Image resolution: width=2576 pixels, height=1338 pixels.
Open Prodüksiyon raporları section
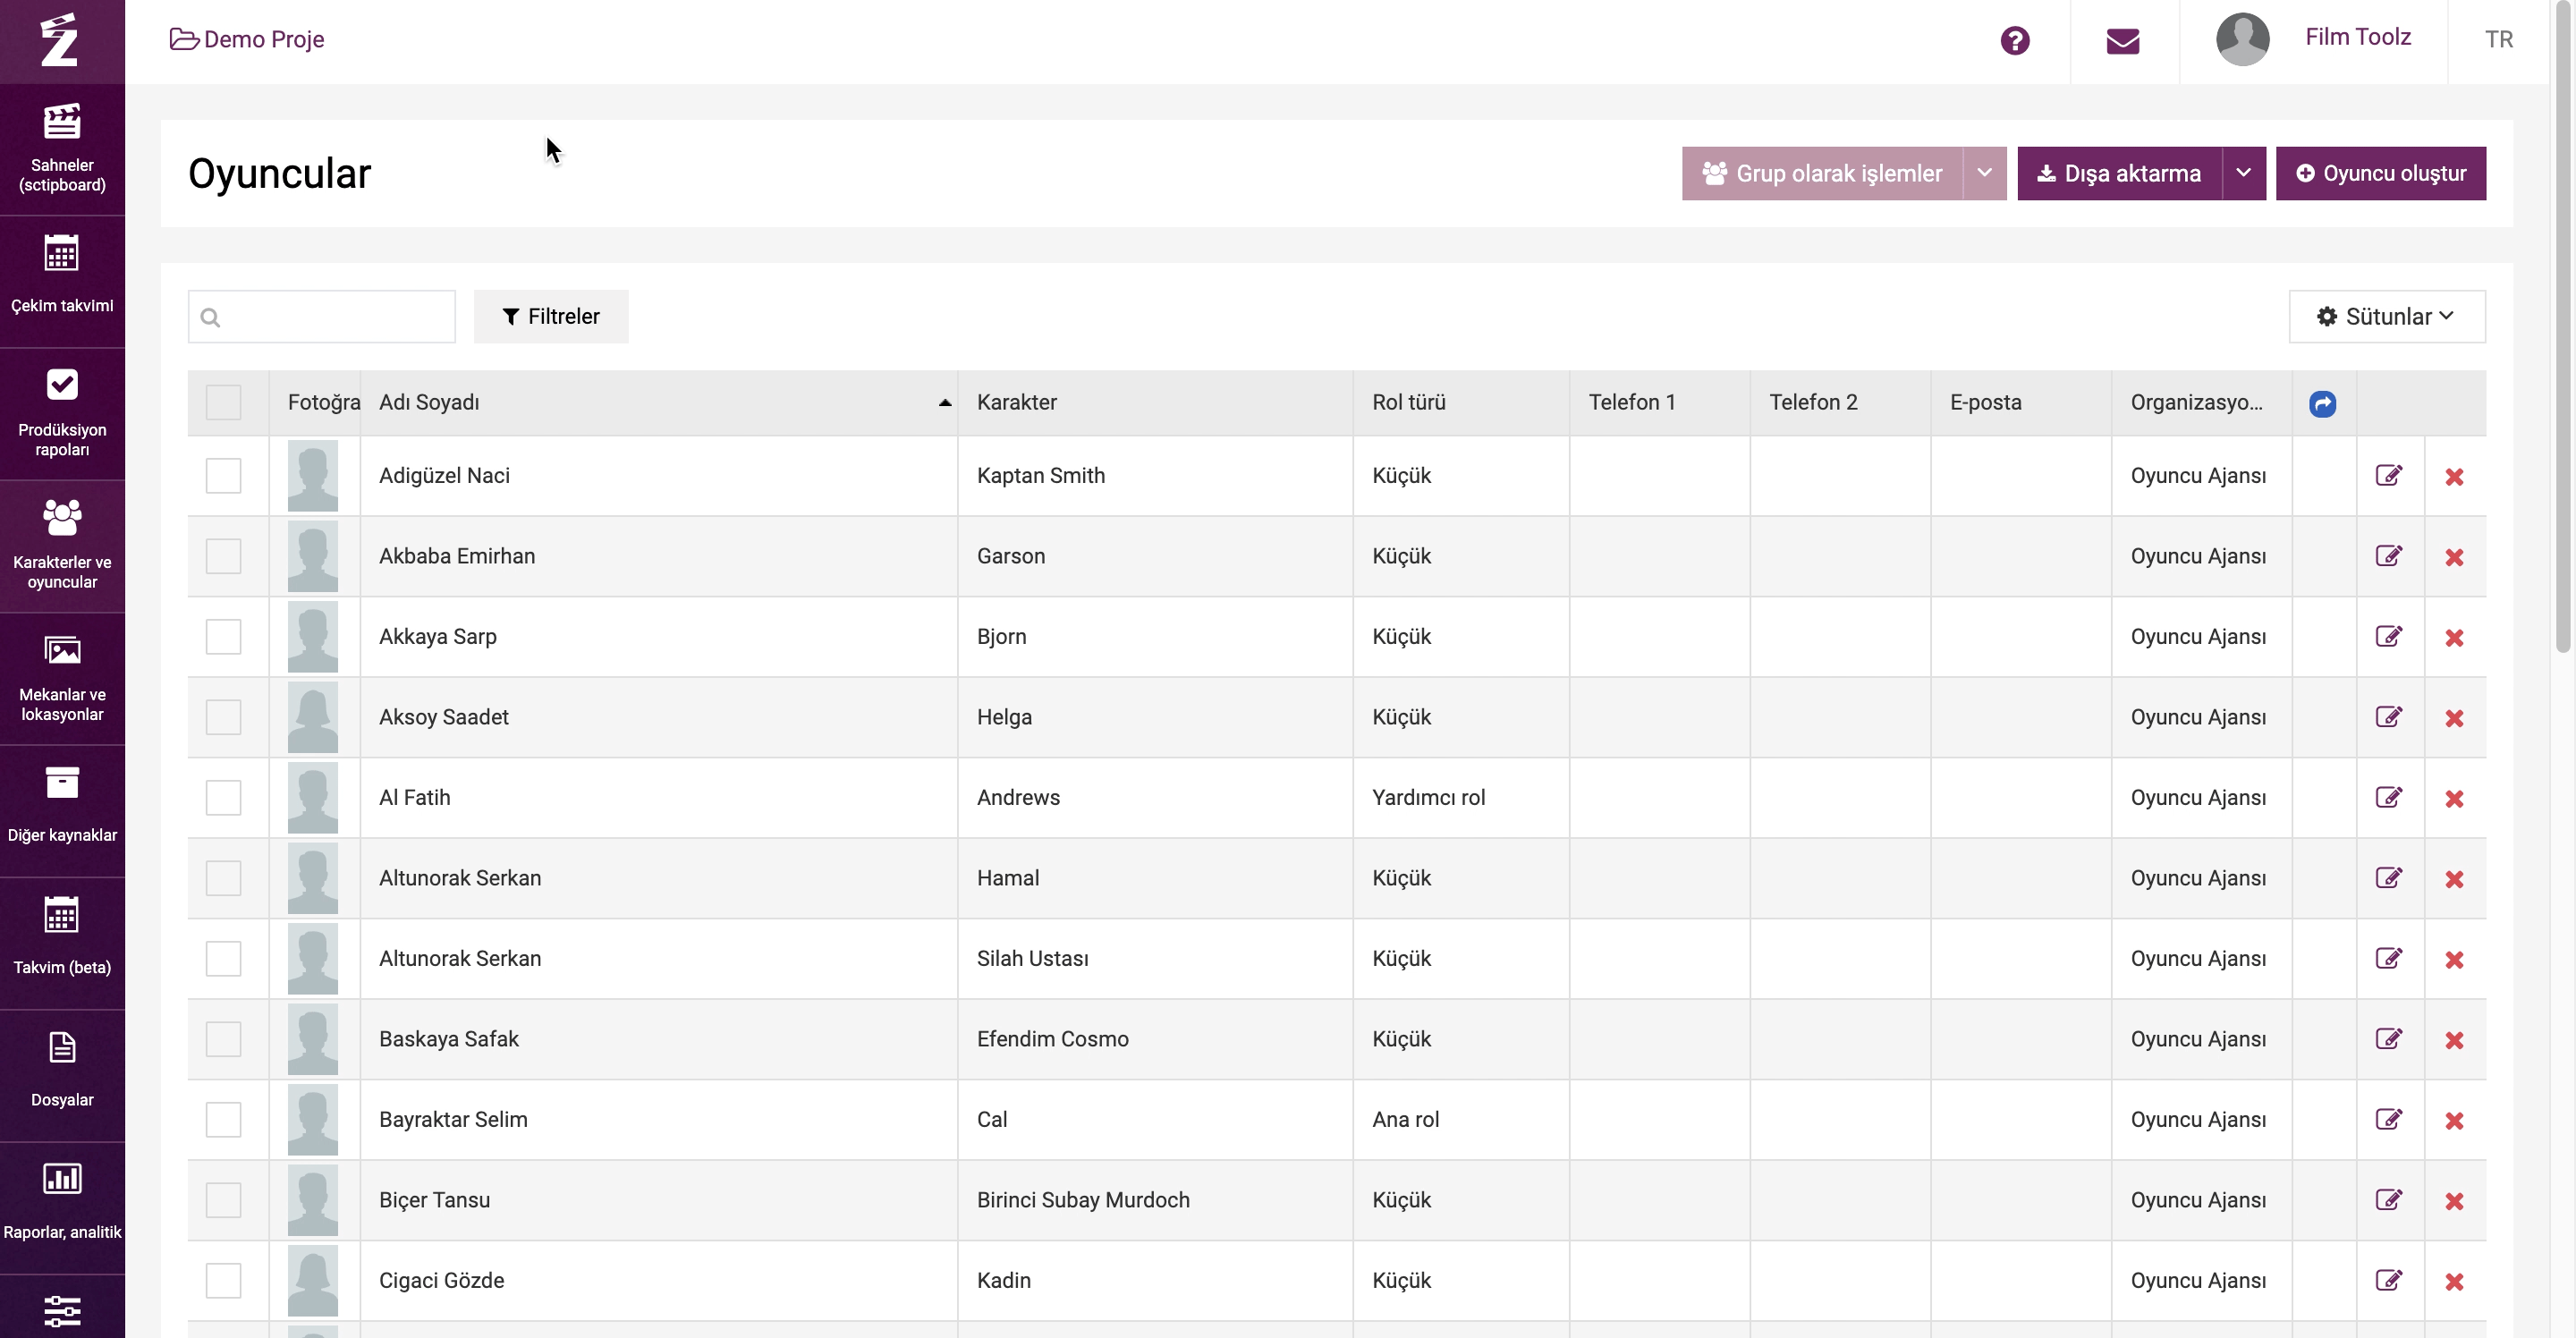click(62, 414)
